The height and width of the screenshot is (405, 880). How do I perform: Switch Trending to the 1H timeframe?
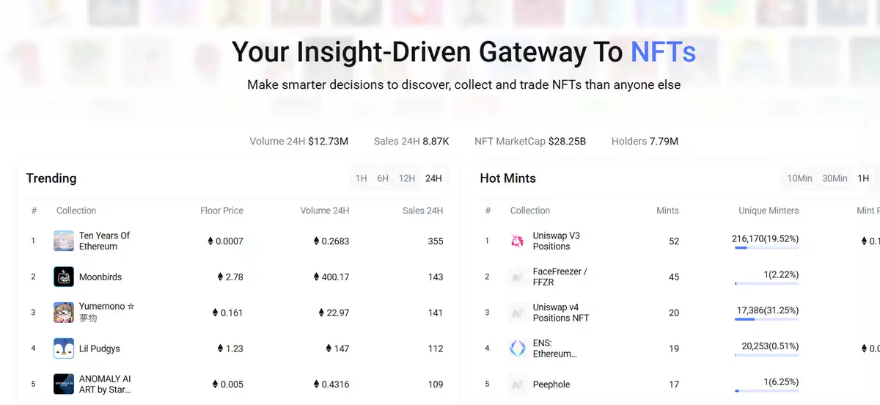361,178
